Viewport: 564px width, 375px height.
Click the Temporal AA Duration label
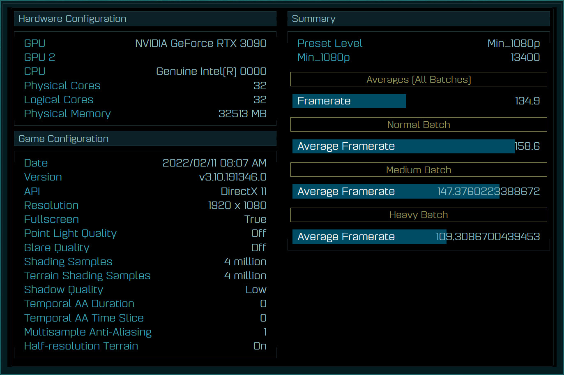click(79, 303)
